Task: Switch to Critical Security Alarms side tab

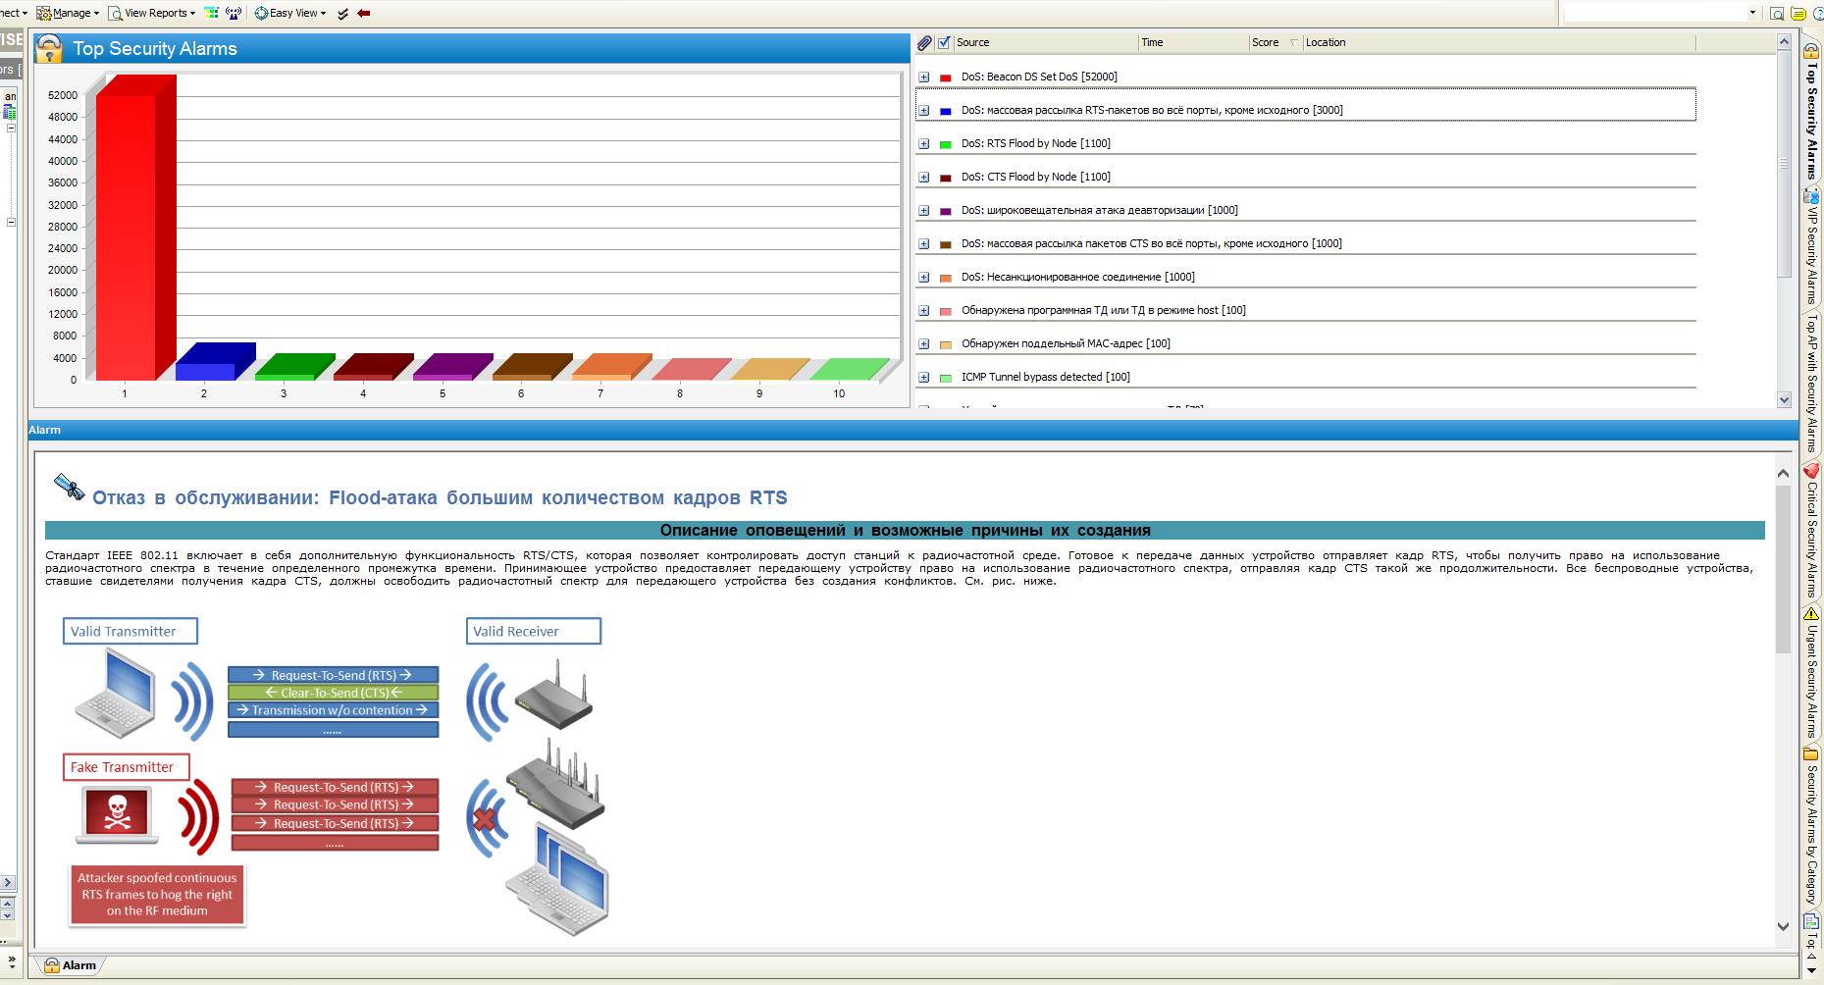Action: tap(1811, 530)
